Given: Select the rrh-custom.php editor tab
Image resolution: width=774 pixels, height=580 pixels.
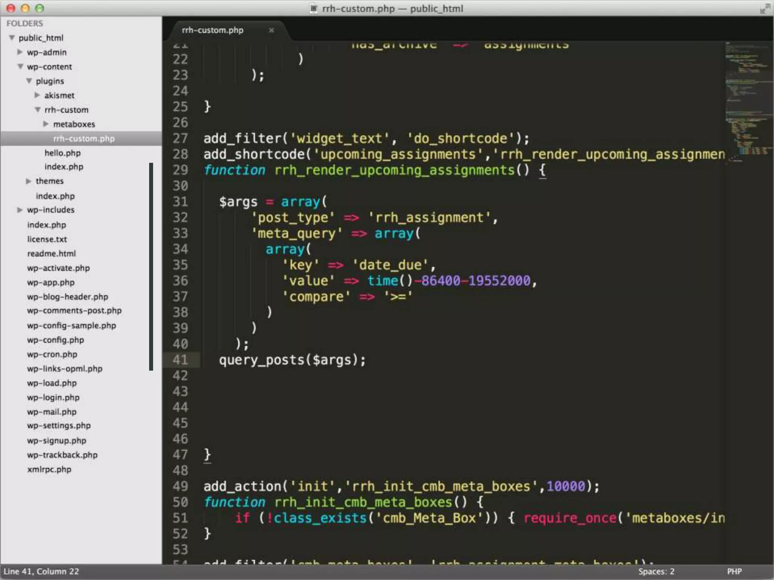Looking at the screenshot, I should click(x=213, y=30).
